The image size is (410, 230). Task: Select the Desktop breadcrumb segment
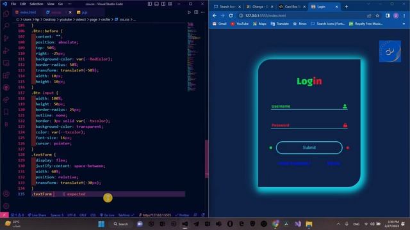coord(49,19)
